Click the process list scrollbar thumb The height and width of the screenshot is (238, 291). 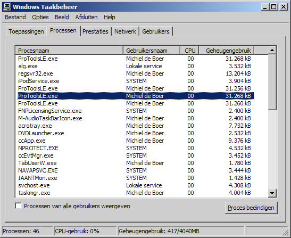(272, 82)
